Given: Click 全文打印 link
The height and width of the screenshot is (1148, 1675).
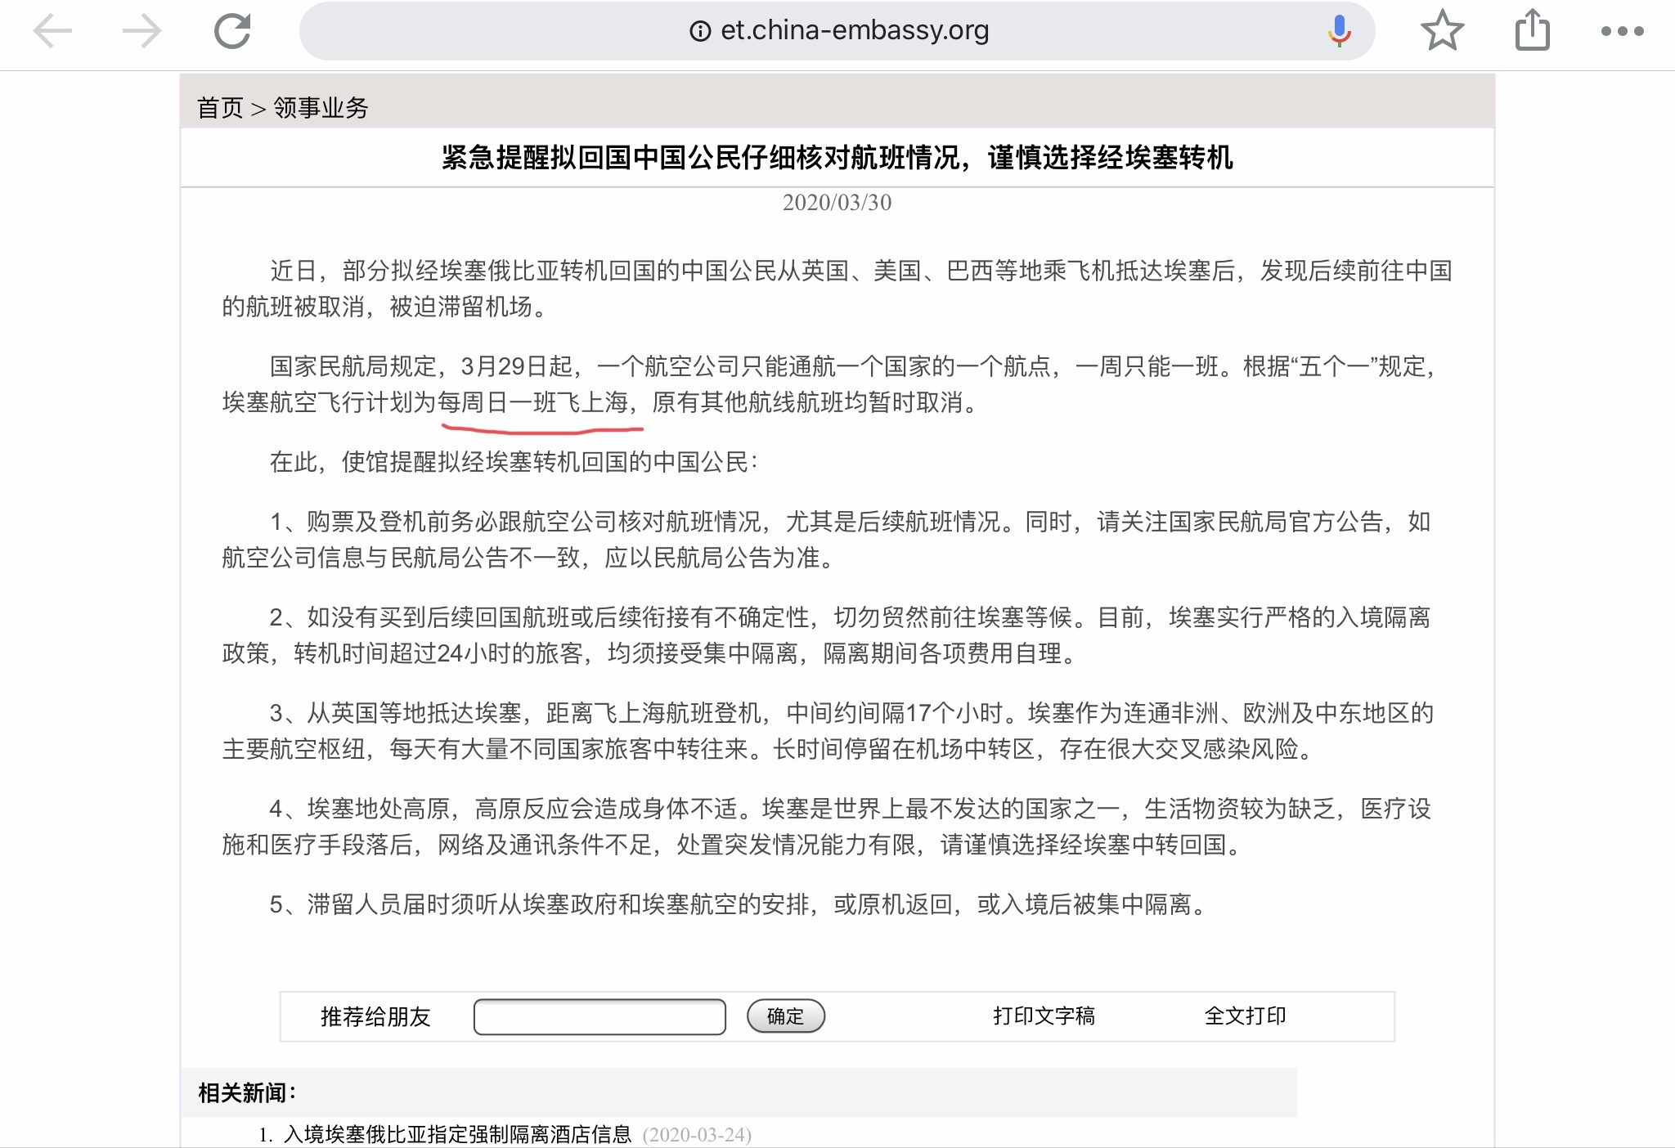Looking at the screenshot, I should point(1245,1016).
